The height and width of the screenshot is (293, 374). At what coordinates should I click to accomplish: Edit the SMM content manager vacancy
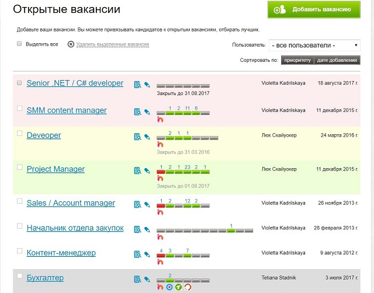pyautogui.click(x=147, y=111)
